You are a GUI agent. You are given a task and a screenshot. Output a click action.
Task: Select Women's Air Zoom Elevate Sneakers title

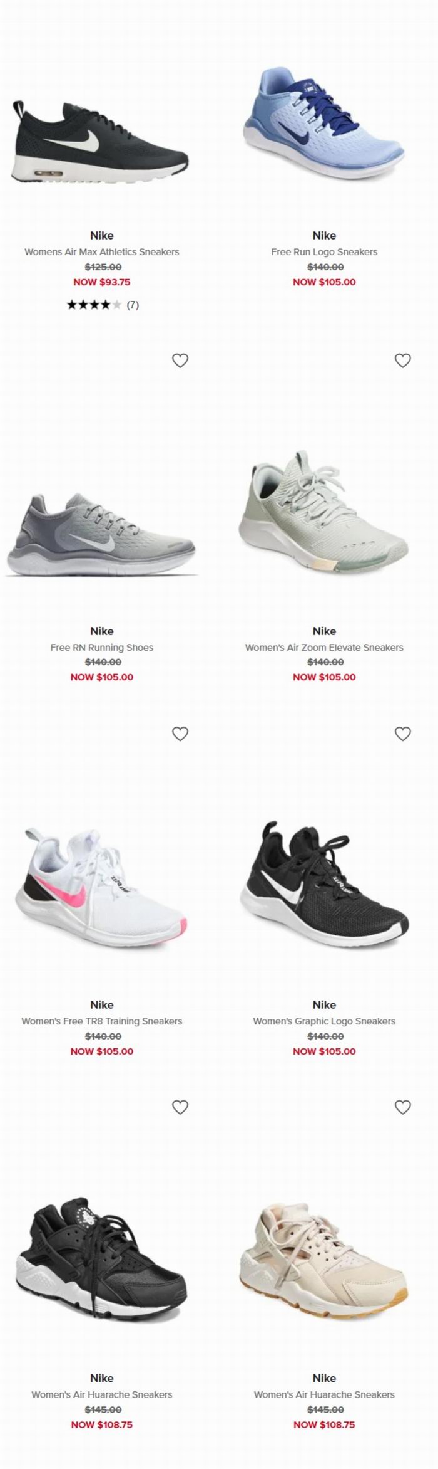pos(324,648)
